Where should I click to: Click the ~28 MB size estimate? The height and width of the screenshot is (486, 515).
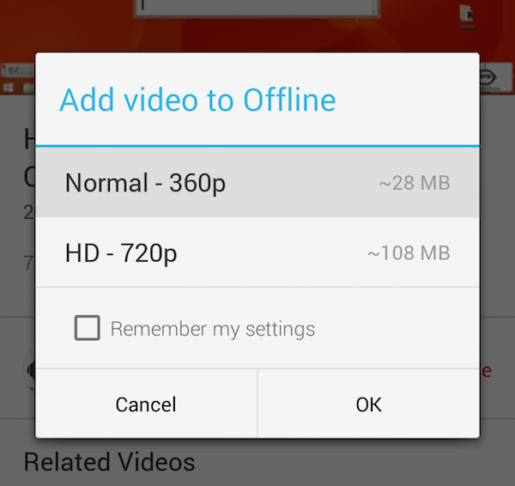click(x=415, y=183)
